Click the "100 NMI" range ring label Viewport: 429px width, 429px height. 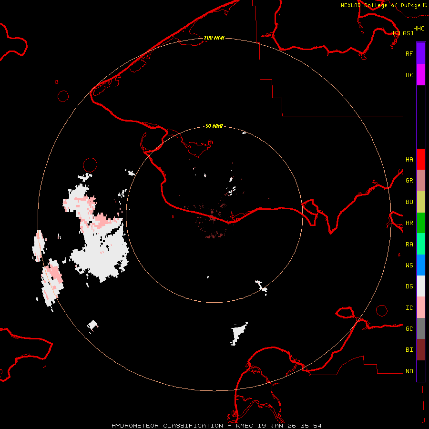click(x=214, y=38)
